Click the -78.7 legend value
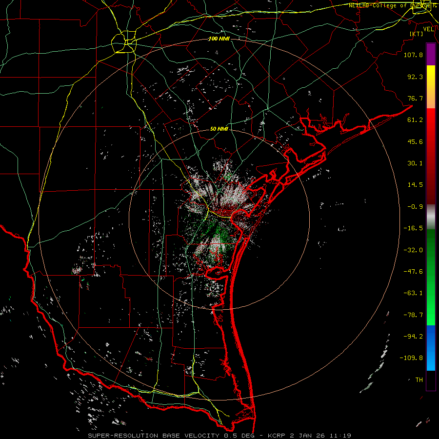This screenshot has height=439, width=439. (413, 315)
